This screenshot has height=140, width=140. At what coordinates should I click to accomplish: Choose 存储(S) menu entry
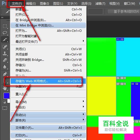[x=48, y=65]
